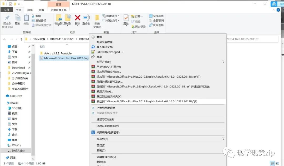Click the Forward navigation arrow
This screenshot has height=166, width=284.
[x=11, y=39]
